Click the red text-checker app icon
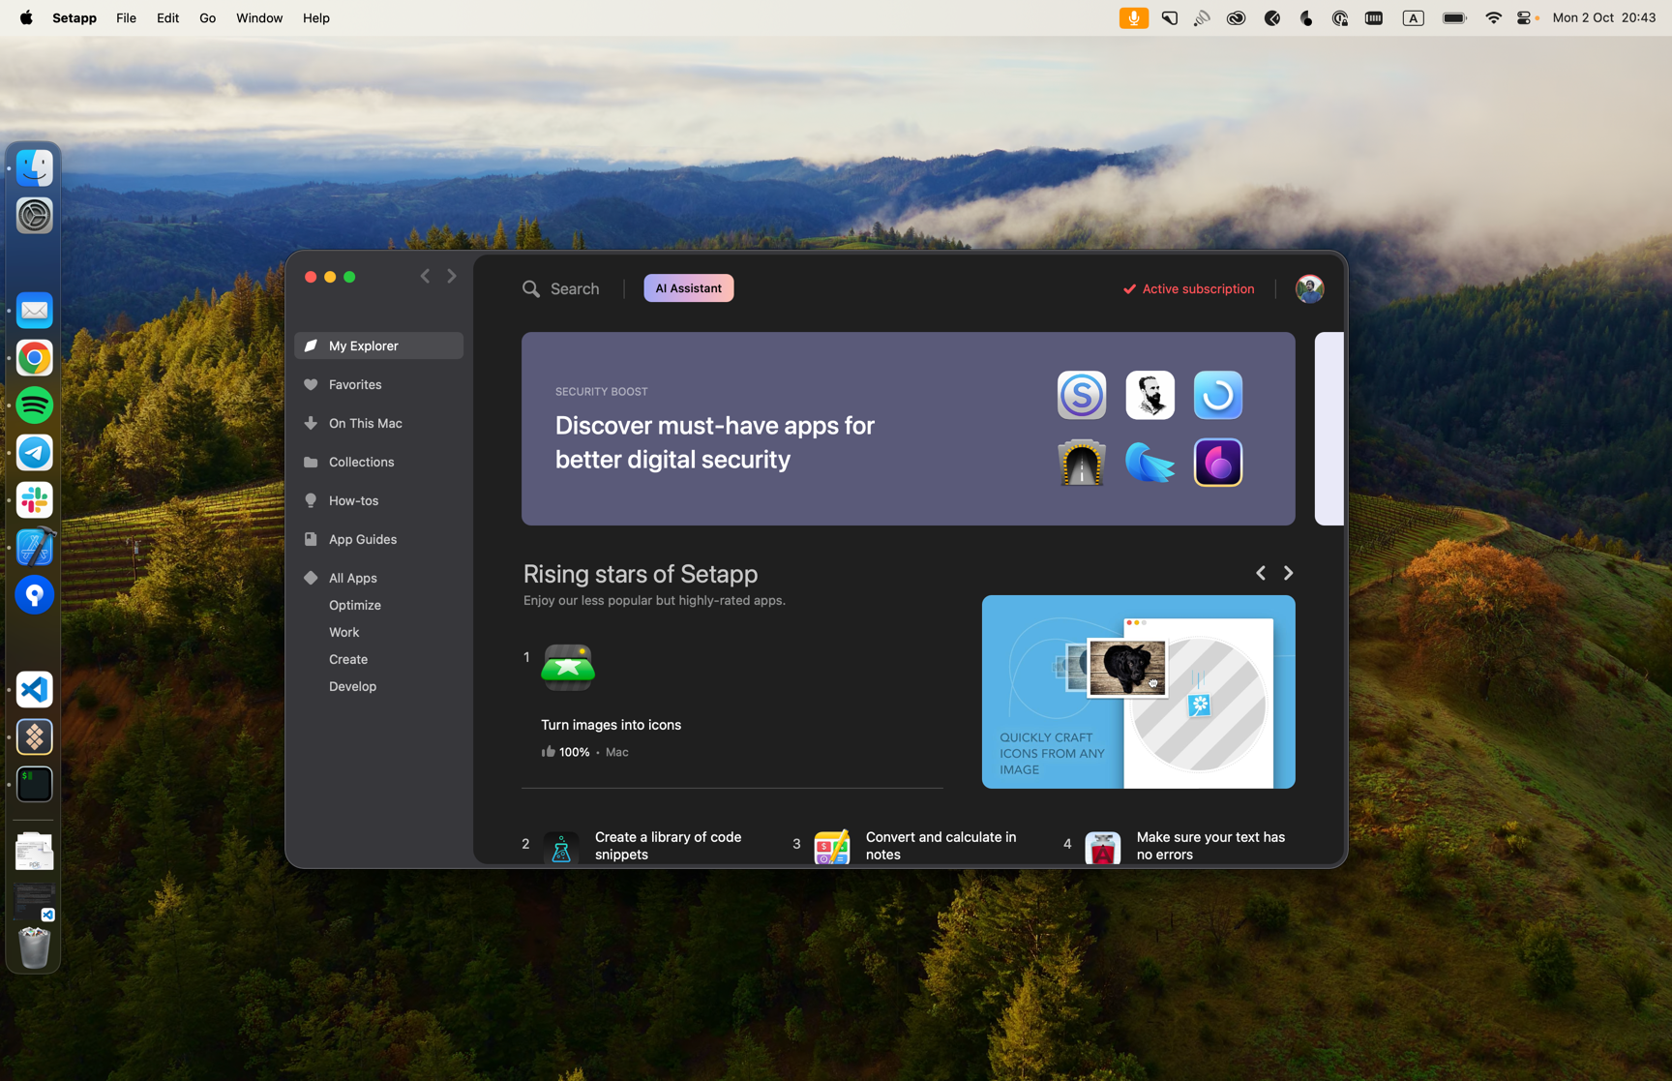The height and width of the screenshot is (1081, 1672). pyautogui.click(x=1103, y=848)
